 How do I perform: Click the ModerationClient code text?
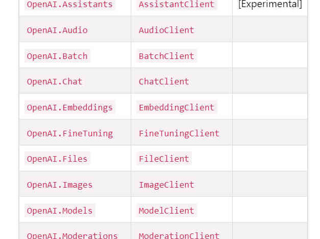(179, 235)
